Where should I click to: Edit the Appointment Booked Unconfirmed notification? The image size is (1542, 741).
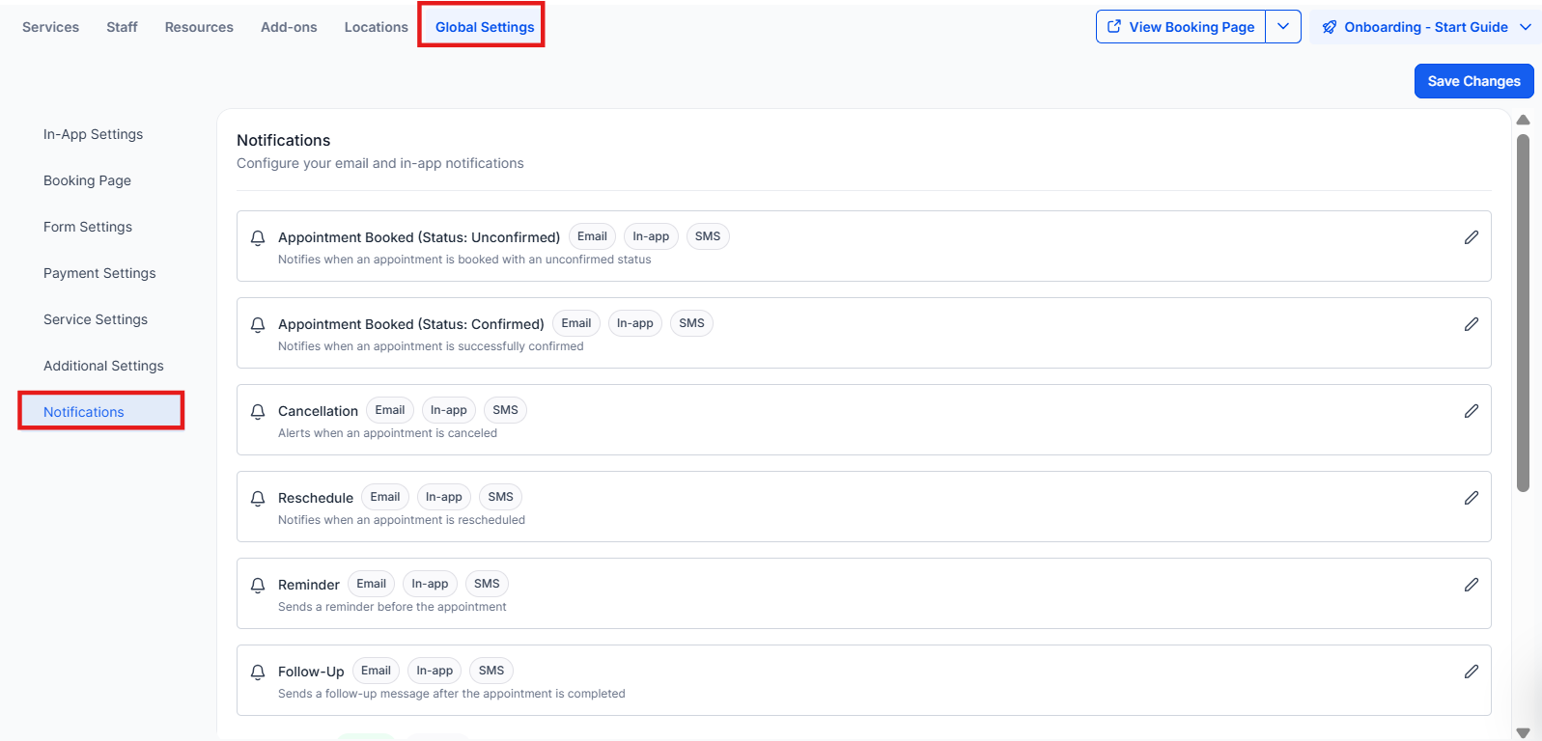pyautogui.click(x=1471, y=237)
